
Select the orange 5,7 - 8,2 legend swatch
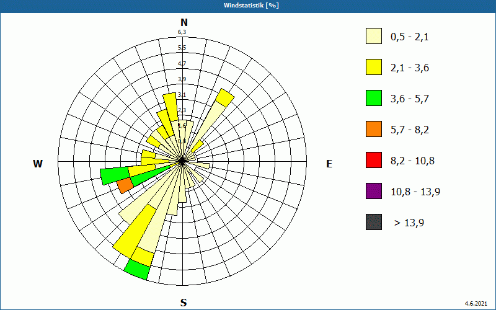(374, 129)
